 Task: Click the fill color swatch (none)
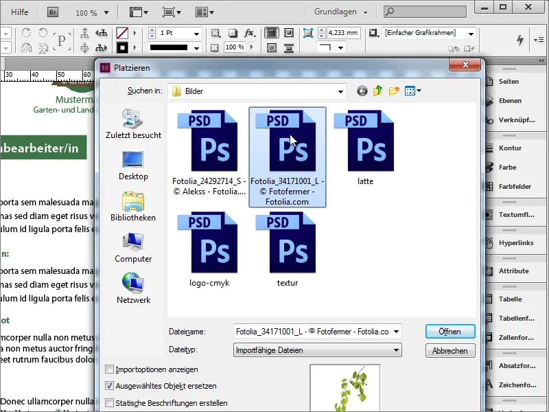click(x=122, y=33)
